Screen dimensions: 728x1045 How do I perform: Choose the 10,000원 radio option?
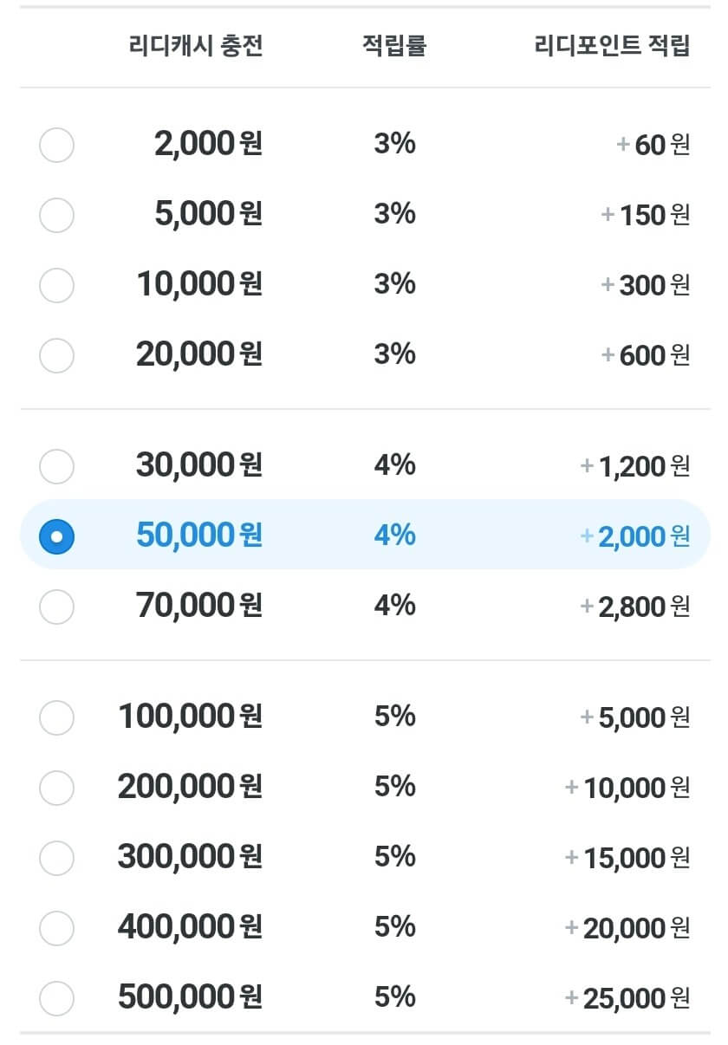click(x=57, y=285)
